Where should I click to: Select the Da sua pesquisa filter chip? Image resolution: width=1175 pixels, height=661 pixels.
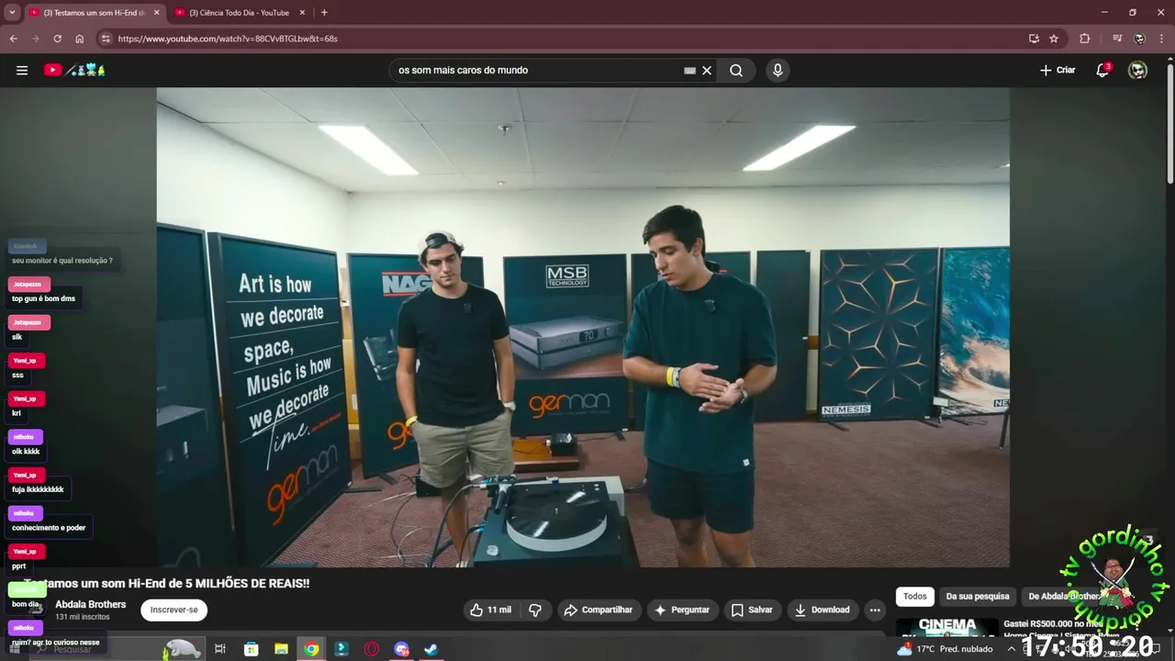(978, 596)
